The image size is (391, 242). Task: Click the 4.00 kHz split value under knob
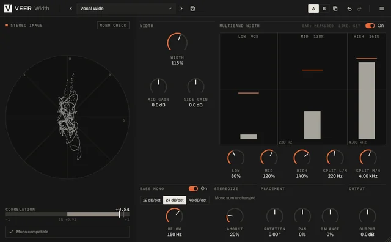coord(368,176)
